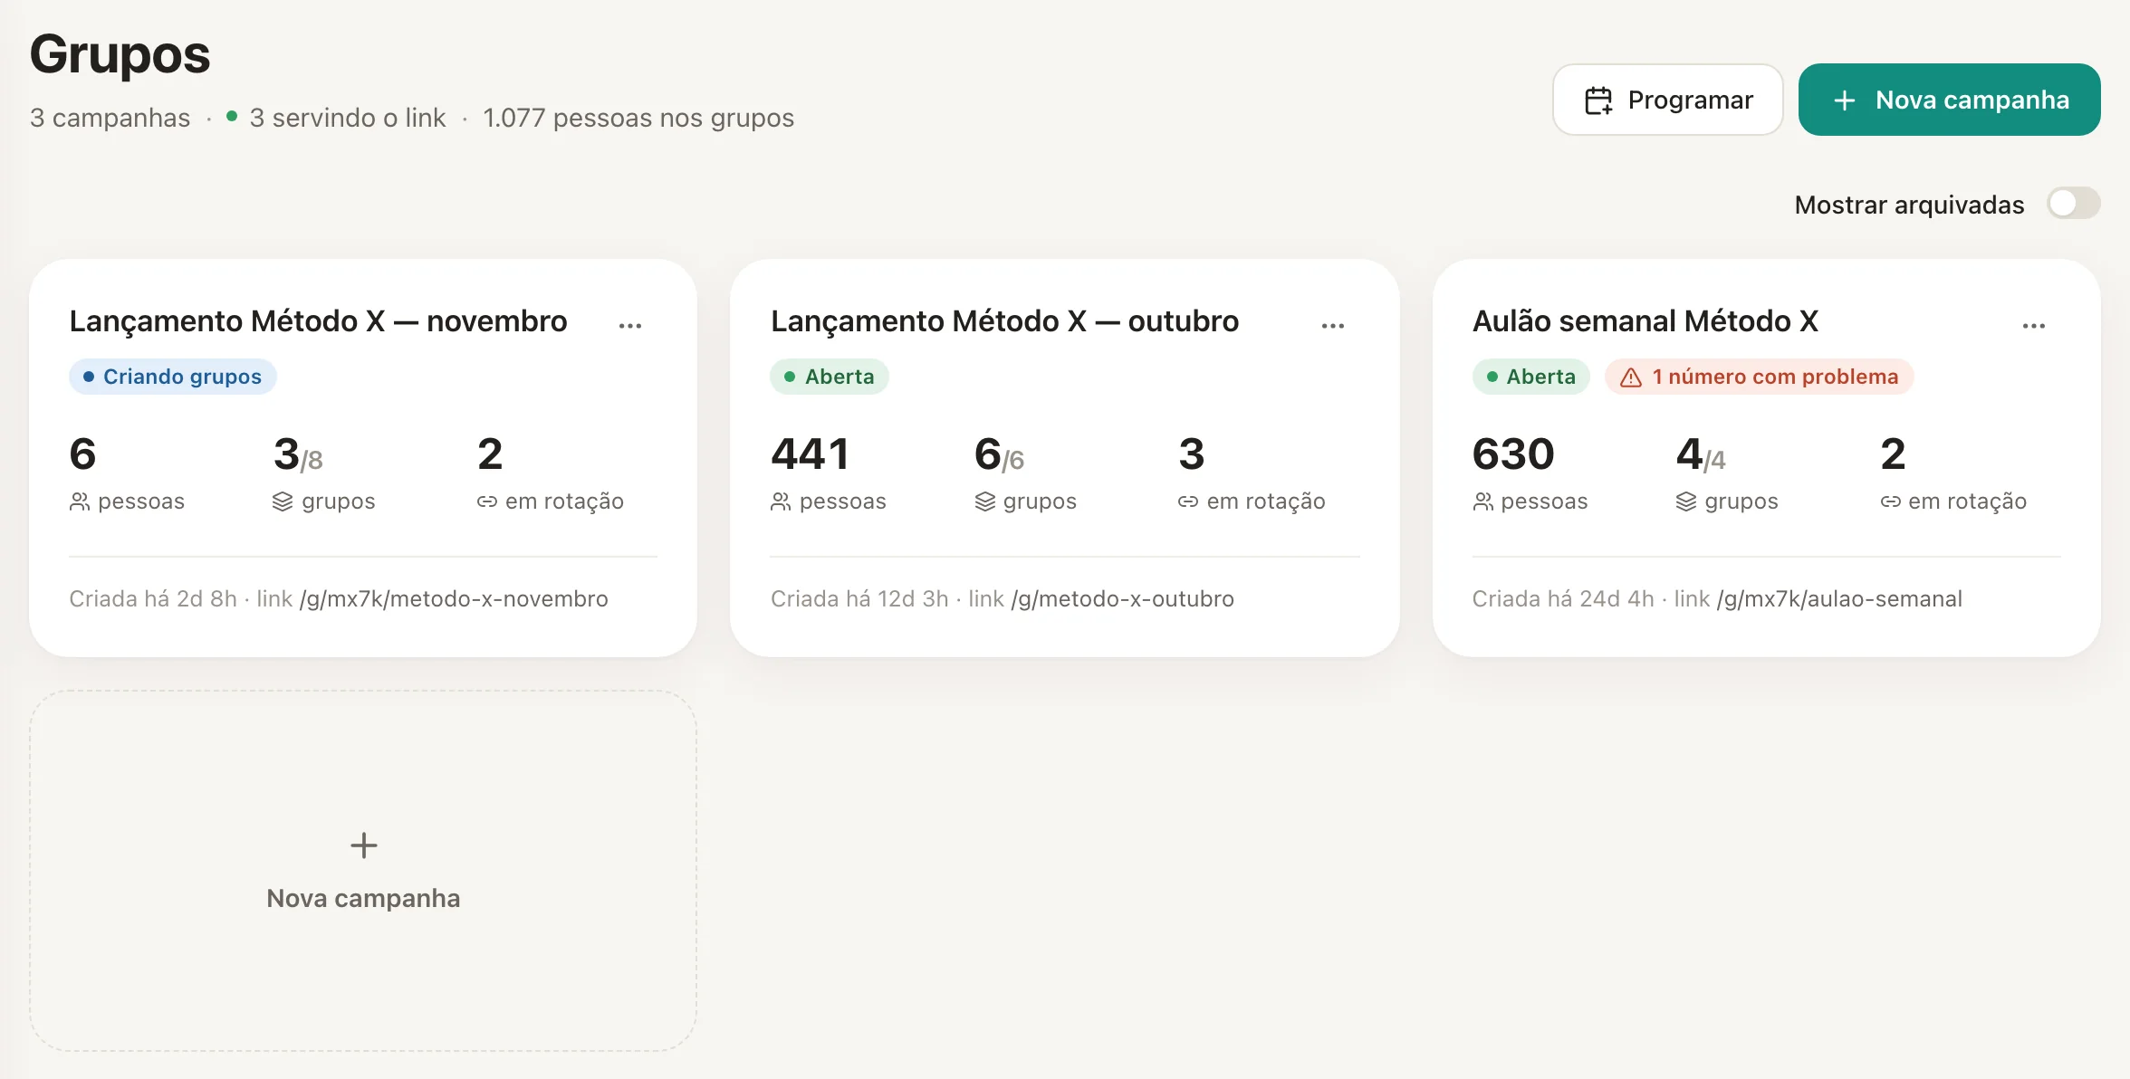Click the plus icon in the green Nova campanha button
This screenshot has width=2130, height=1079.
click(x=1844, y=100)
